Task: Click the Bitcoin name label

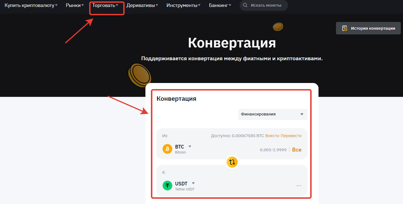Action: [180, 153]
